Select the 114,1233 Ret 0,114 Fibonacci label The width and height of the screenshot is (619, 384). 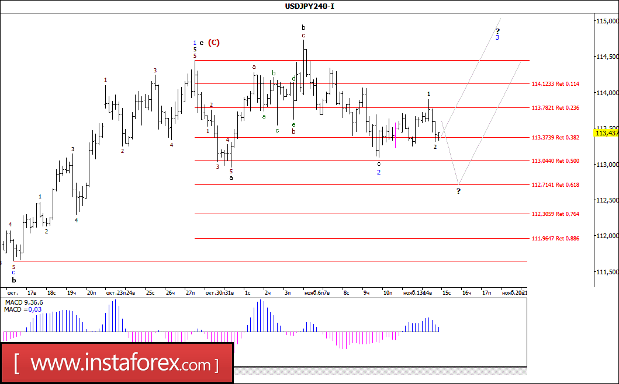(555, 84)
